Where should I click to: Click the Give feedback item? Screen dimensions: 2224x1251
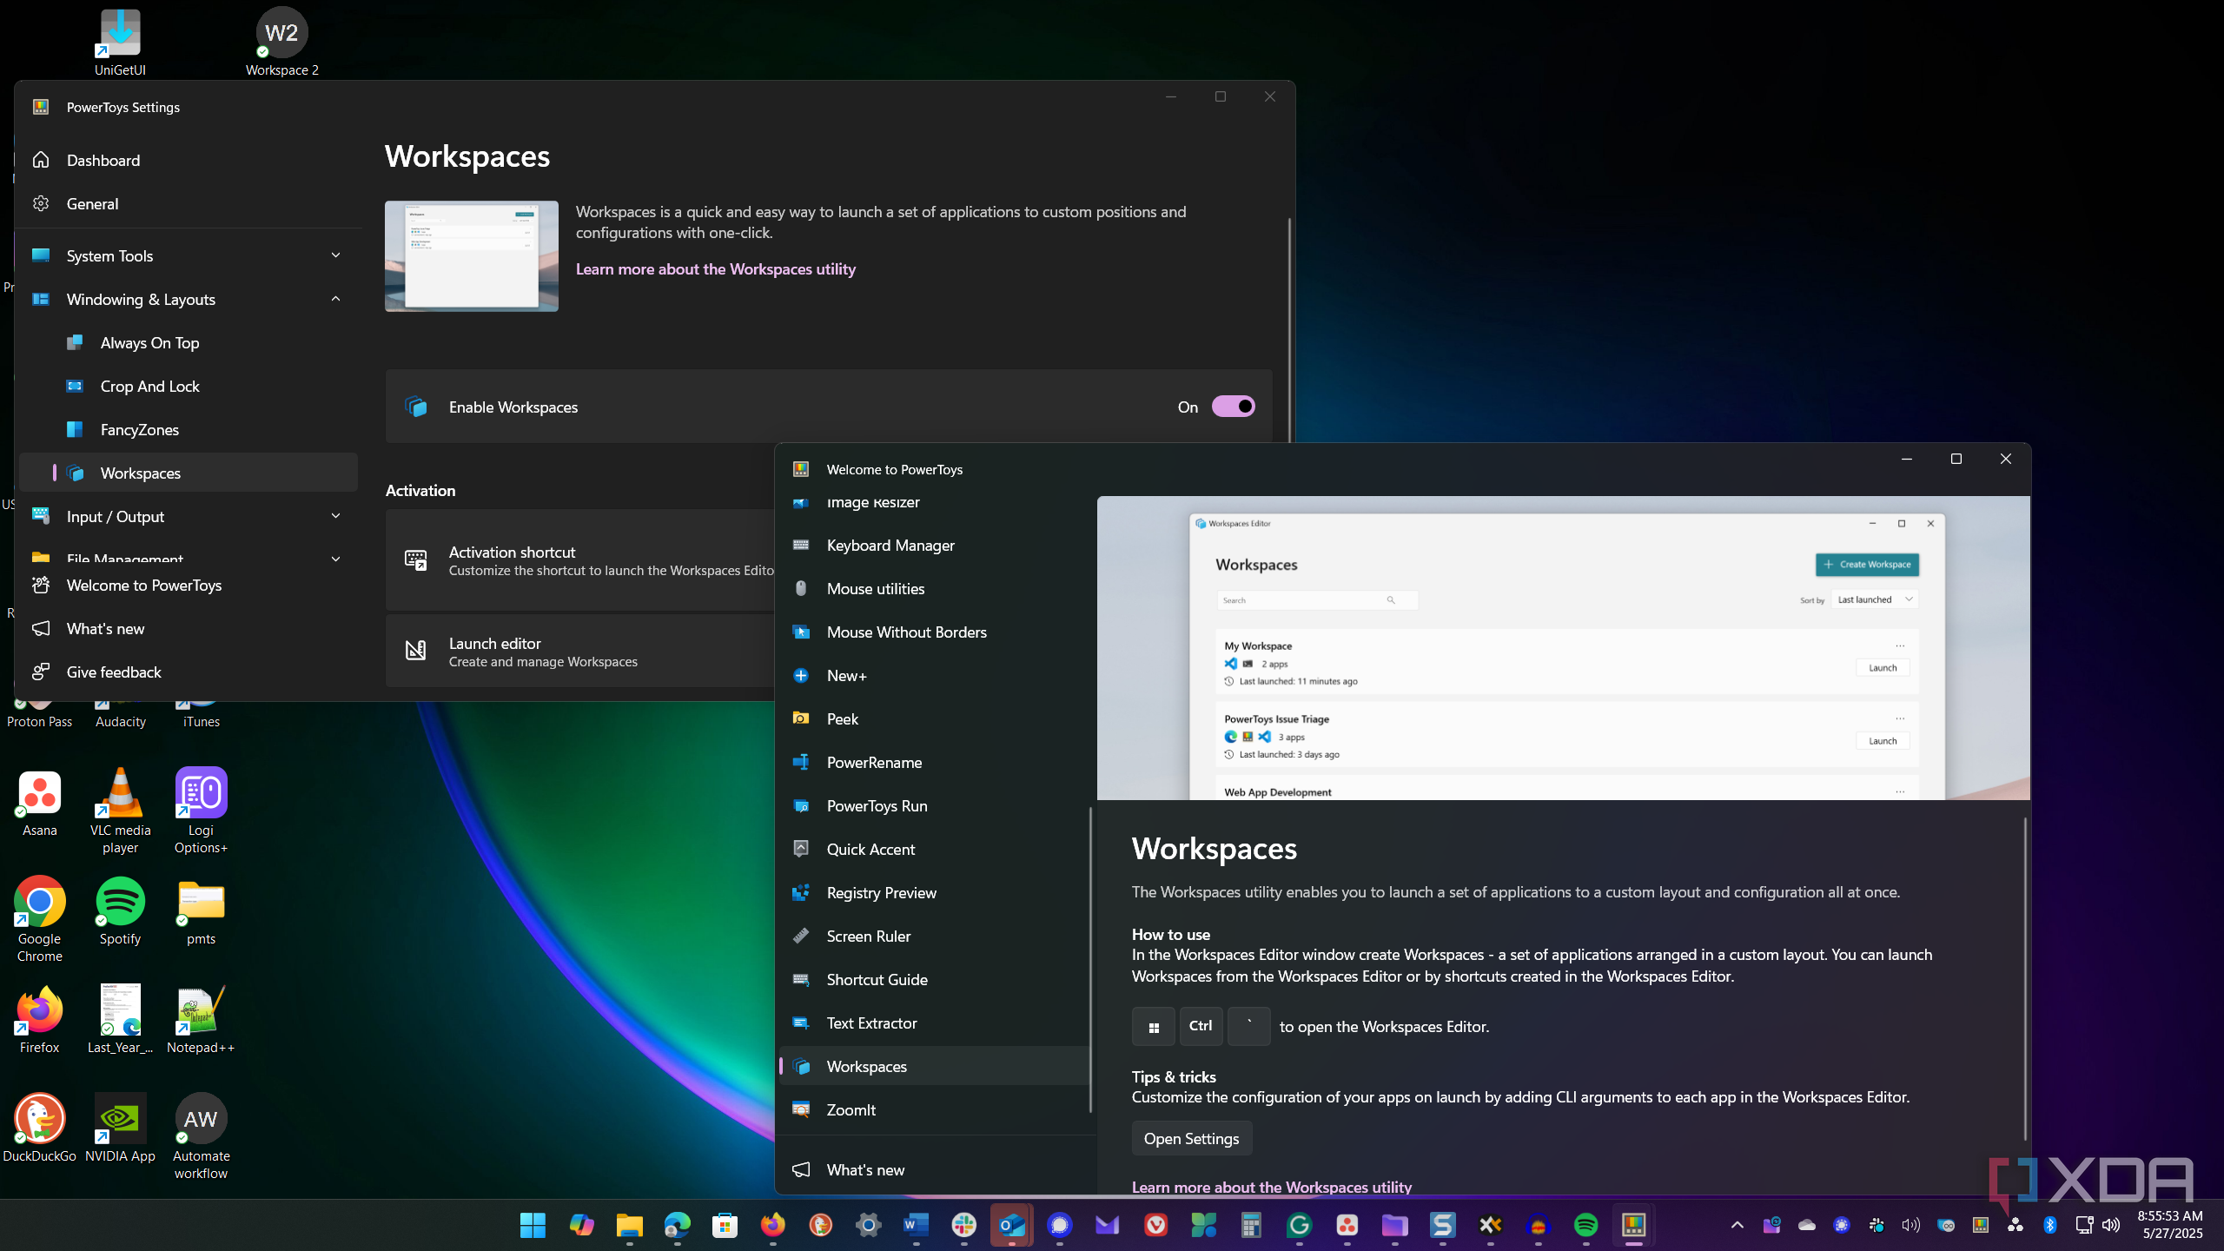(x=188, y=672)
